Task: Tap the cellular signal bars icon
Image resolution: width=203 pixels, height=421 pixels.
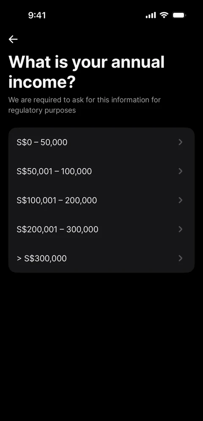Action: coord(151,15)
